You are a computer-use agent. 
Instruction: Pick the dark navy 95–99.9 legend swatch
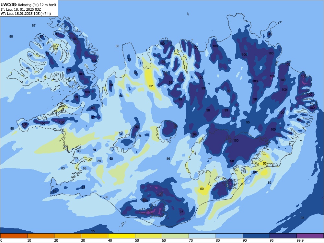[x=283, y=236]
